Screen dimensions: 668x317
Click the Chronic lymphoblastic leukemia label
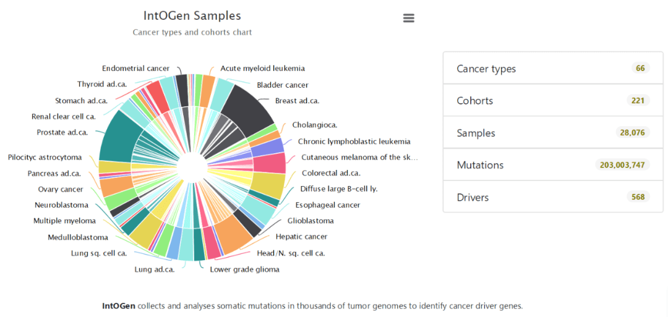pyautogui.click(x=354, y=142)
